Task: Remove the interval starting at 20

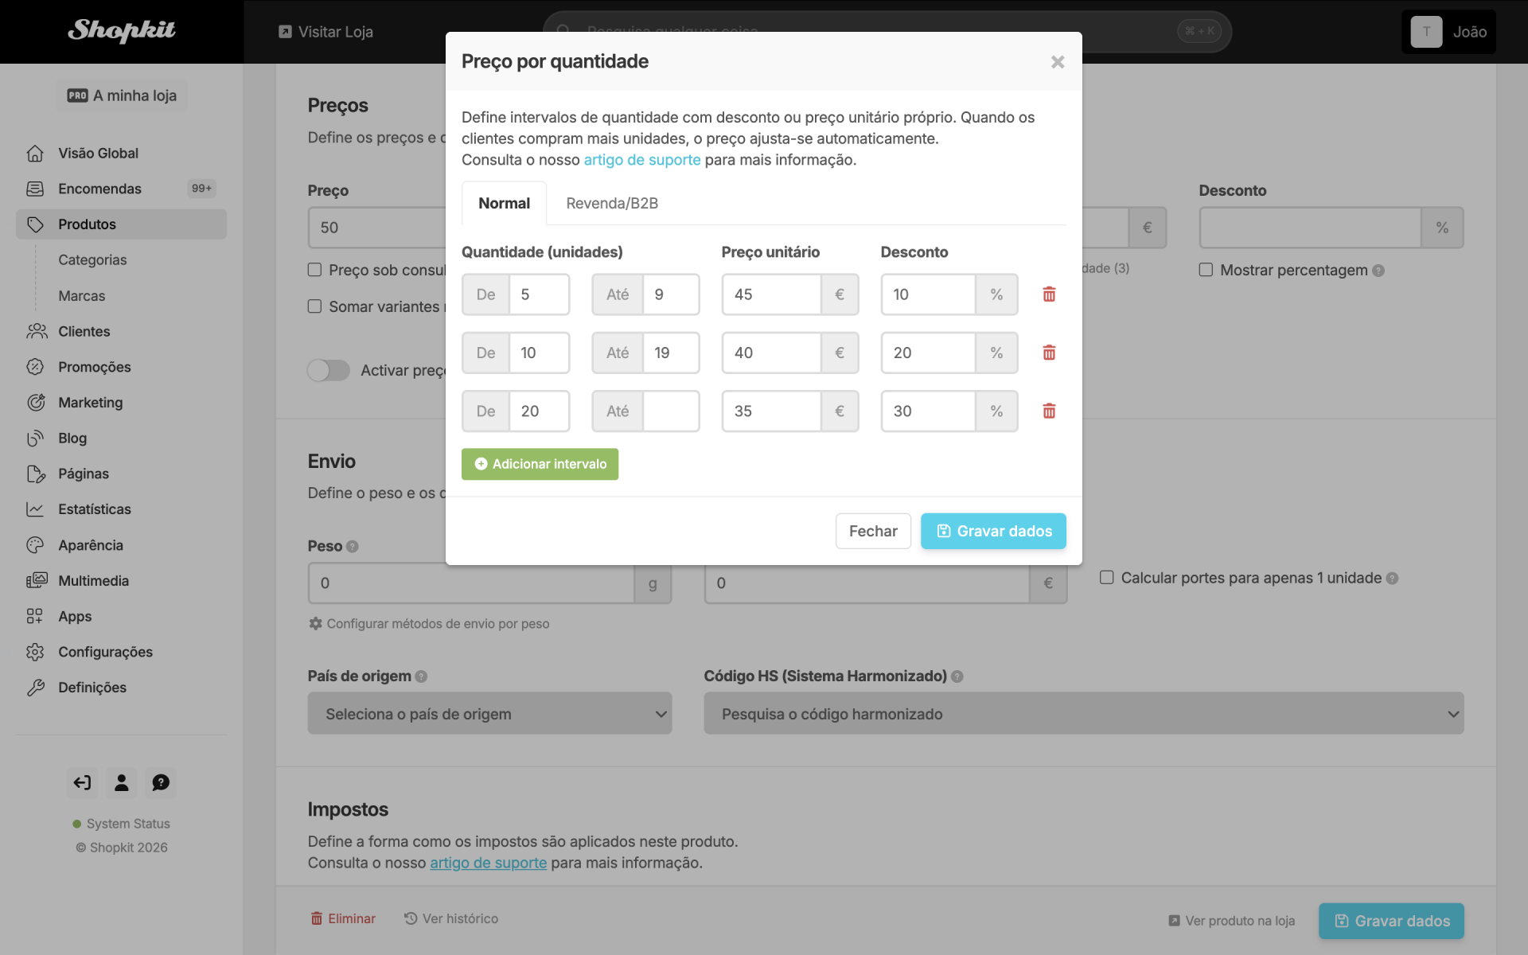Action: [1049, 411]
